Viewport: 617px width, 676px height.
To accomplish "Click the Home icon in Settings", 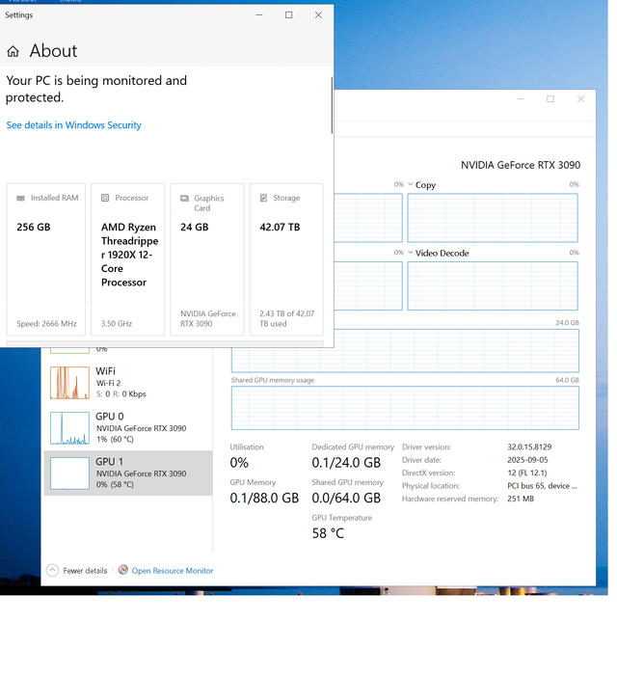I will [x=13, y=51].
